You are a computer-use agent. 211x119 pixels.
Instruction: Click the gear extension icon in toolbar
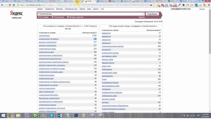click(x=183, y=5)
